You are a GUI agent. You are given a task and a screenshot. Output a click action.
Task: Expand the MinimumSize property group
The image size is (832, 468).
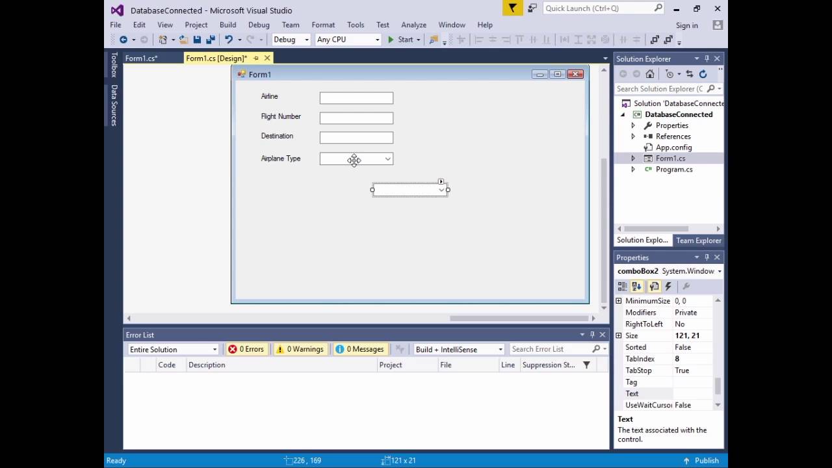tap(619, 301)
